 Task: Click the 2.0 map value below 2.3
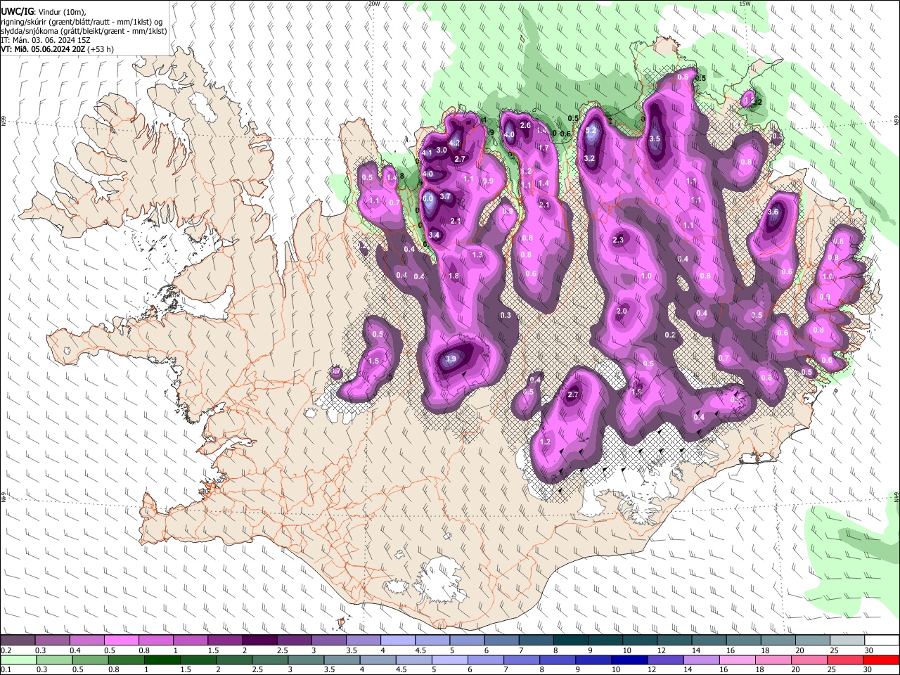click(622, 311)
